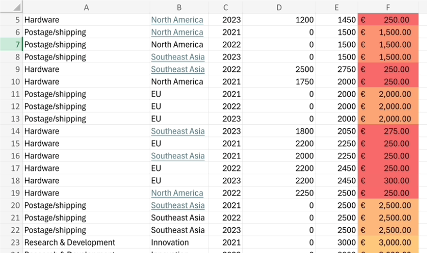Click Southeast Asia cell in row 21

179,218
